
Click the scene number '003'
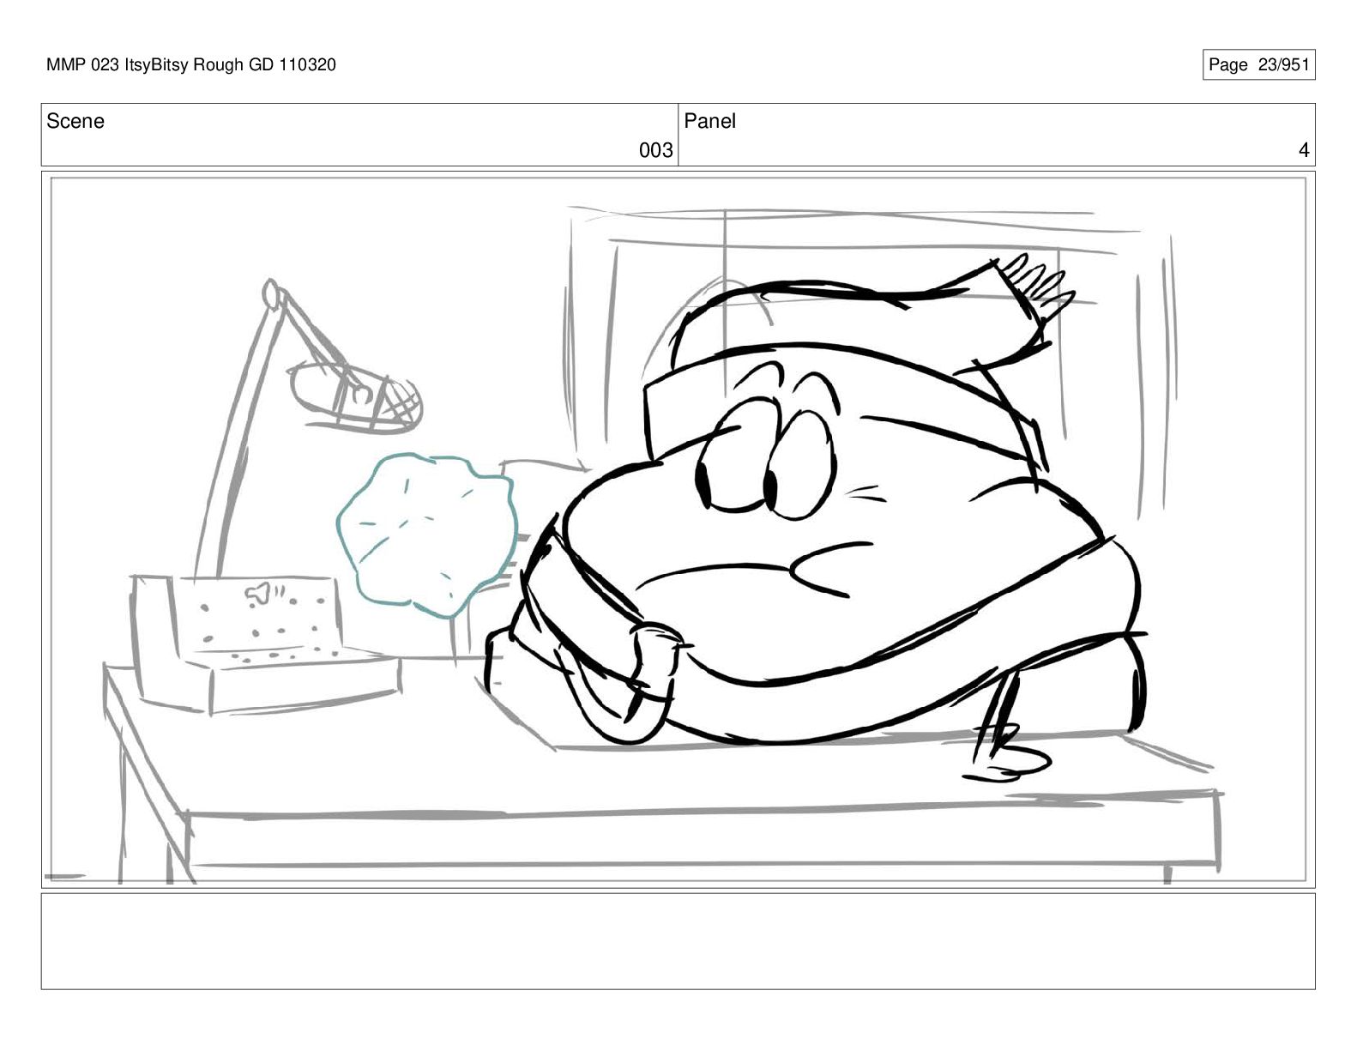tap(656, 150)
